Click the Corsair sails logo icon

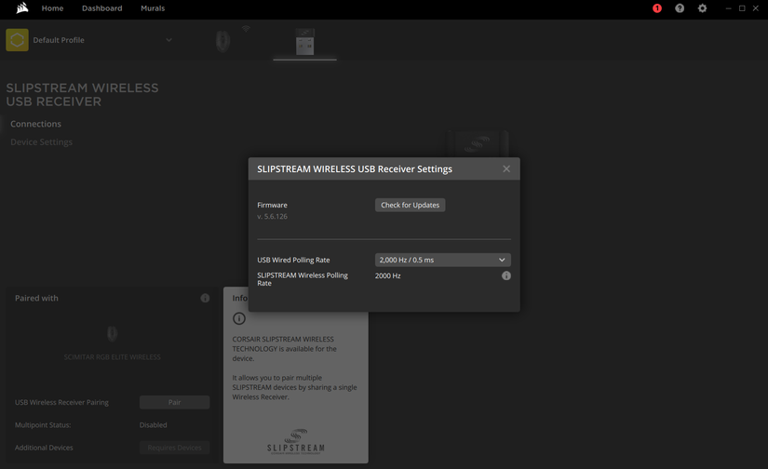pyautogui.click(x=20, y=8)
